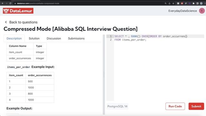Click the share page icon
The image size is (206, 116).
point(170,4)
